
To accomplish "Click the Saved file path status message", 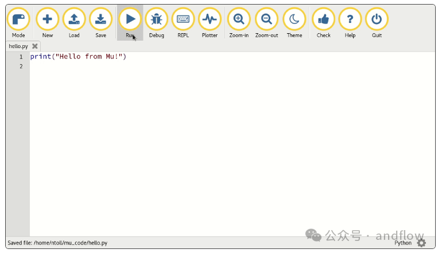I will point(57,243).
